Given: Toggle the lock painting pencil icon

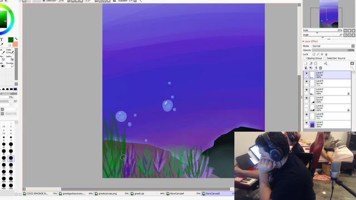Looking at the screenshot, I should point(318,54).
